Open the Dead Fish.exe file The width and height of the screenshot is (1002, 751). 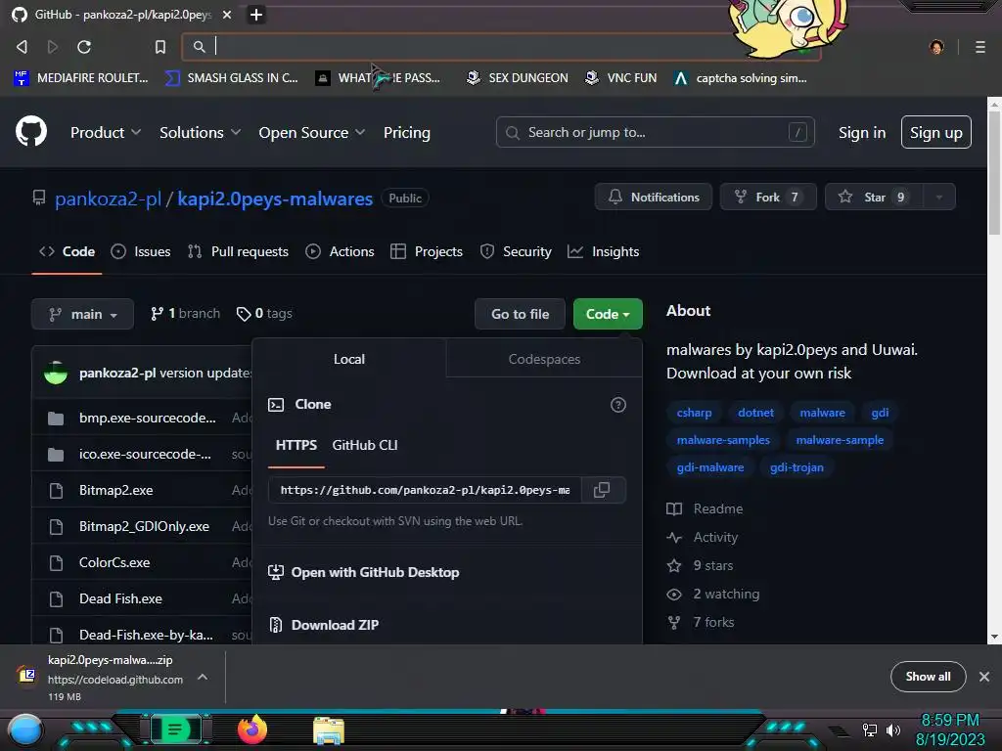point(120,599)
